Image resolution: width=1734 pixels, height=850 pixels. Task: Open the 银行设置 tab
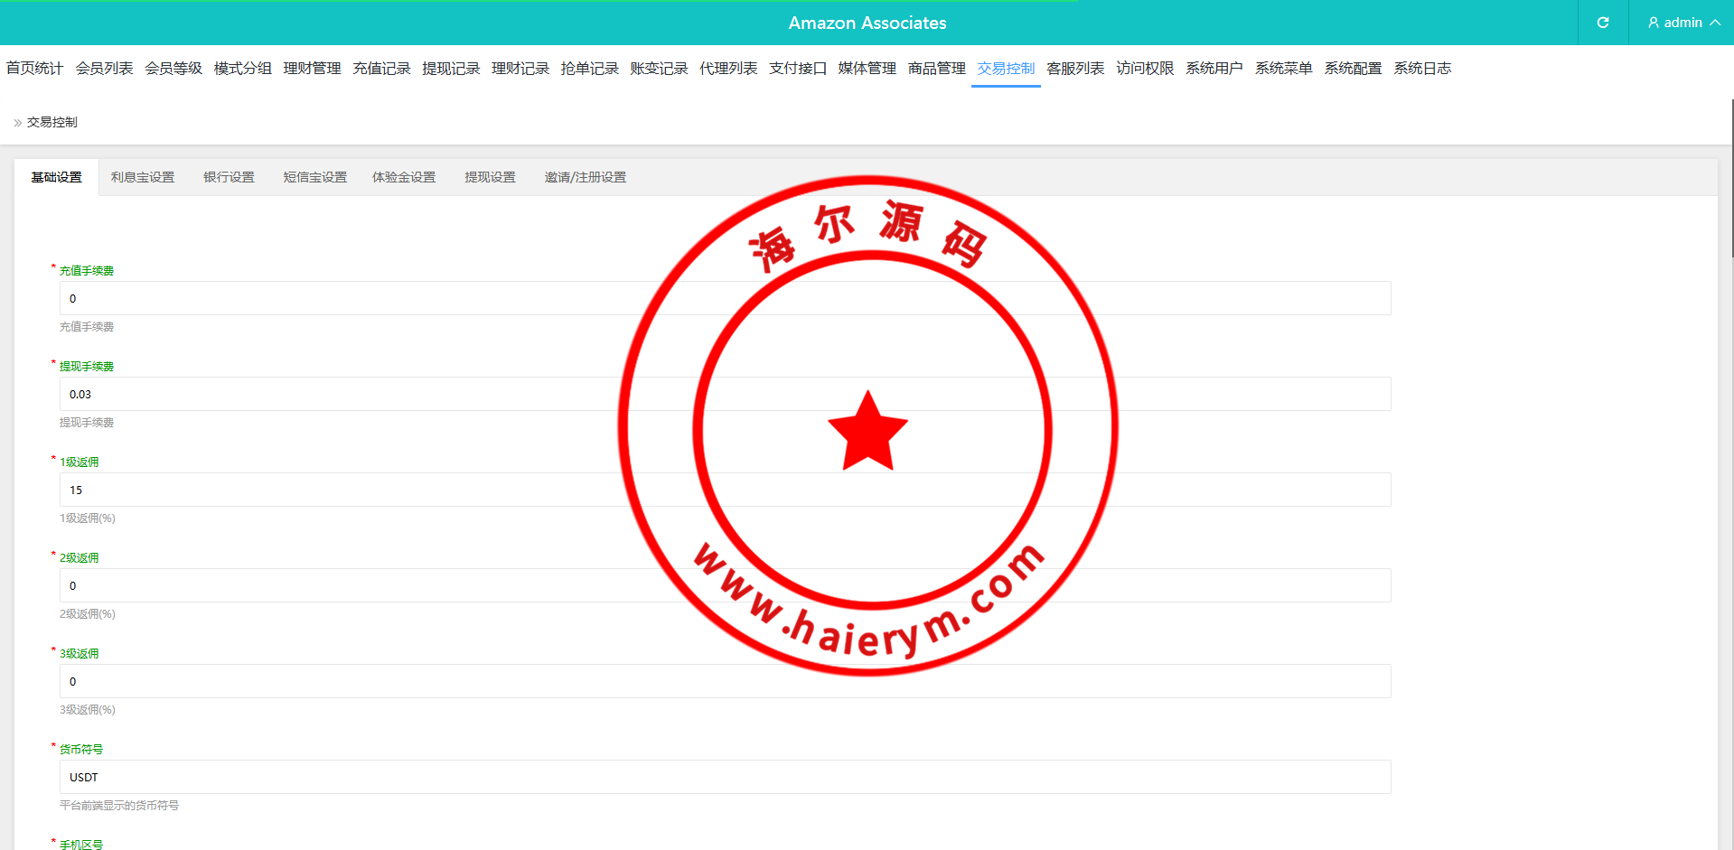point(229,177)
